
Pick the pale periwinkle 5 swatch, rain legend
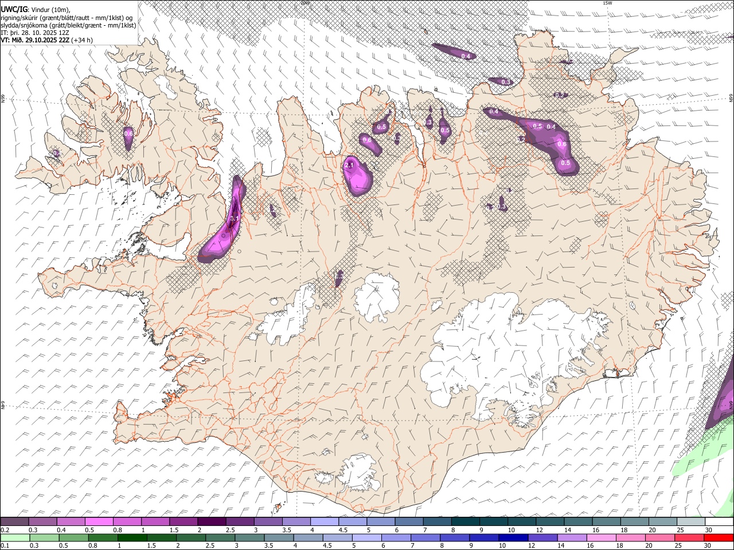click(367, 537)
